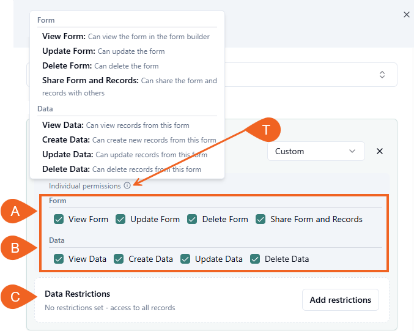The height and width of the screenshot is (331, 414).
Task: Uncheck the View Form checkbox
Action: [x=59, y=219]
